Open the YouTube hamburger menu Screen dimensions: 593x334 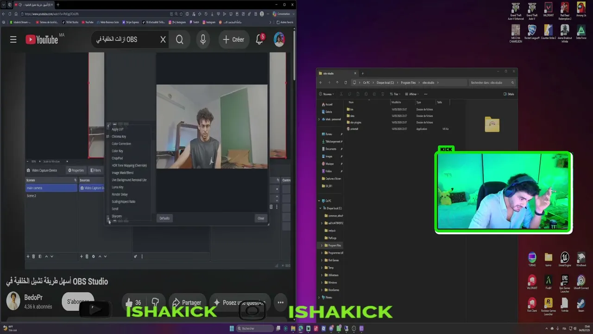(x=13, y=40)
